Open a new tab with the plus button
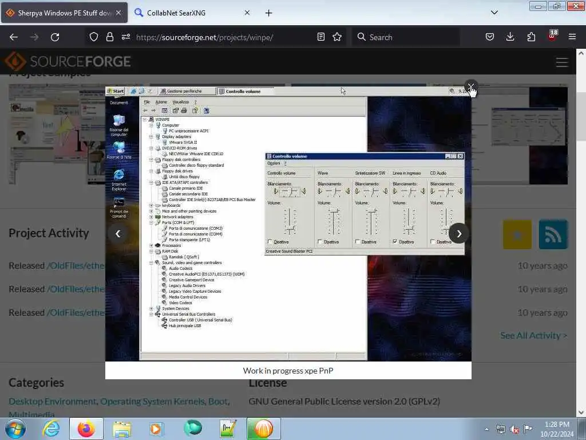 click(x=269, y=13)
